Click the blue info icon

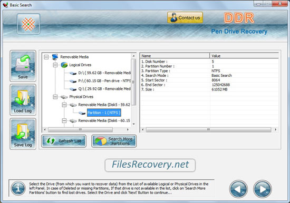pos(18,188)
